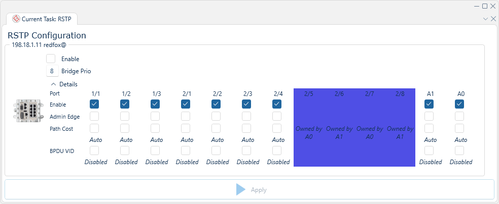Close the Current Task panel
Screen dimensions: 499x204
tap(493, 19)
